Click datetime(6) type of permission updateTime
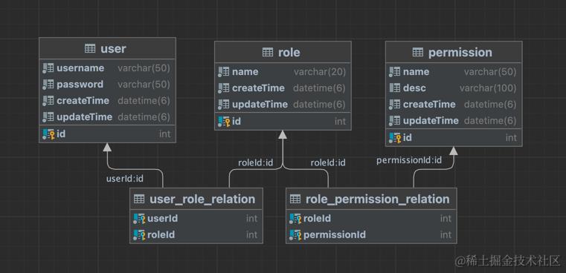The image size is (566, 273). click(491, 121)
